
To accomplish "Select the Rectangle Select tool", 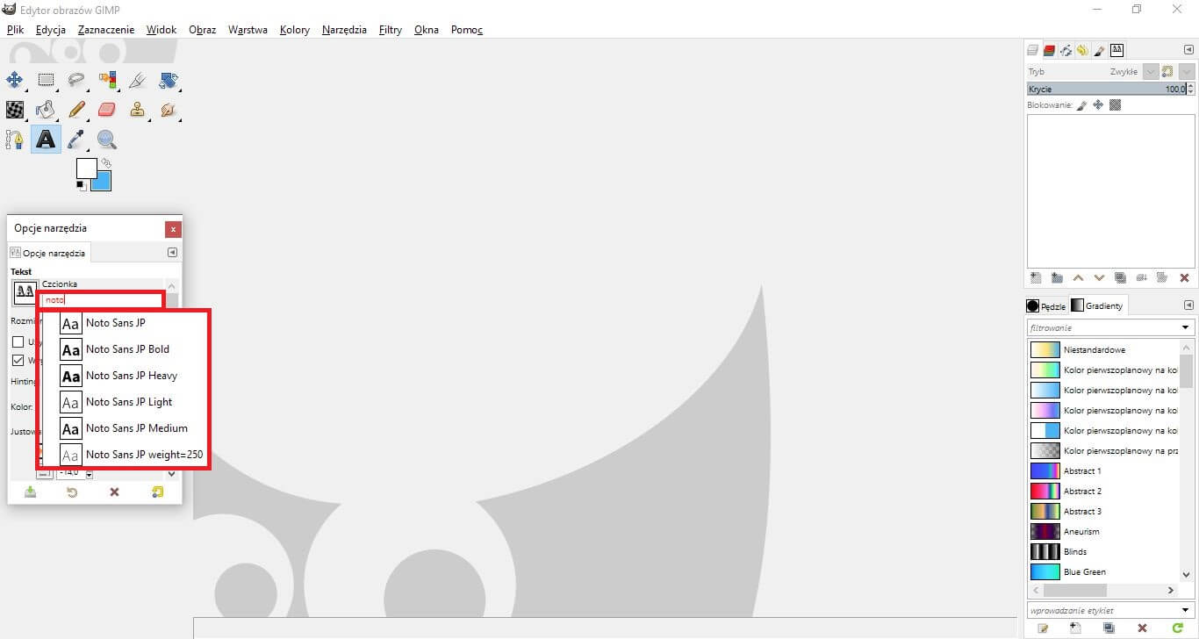I will tap(46, 80).
